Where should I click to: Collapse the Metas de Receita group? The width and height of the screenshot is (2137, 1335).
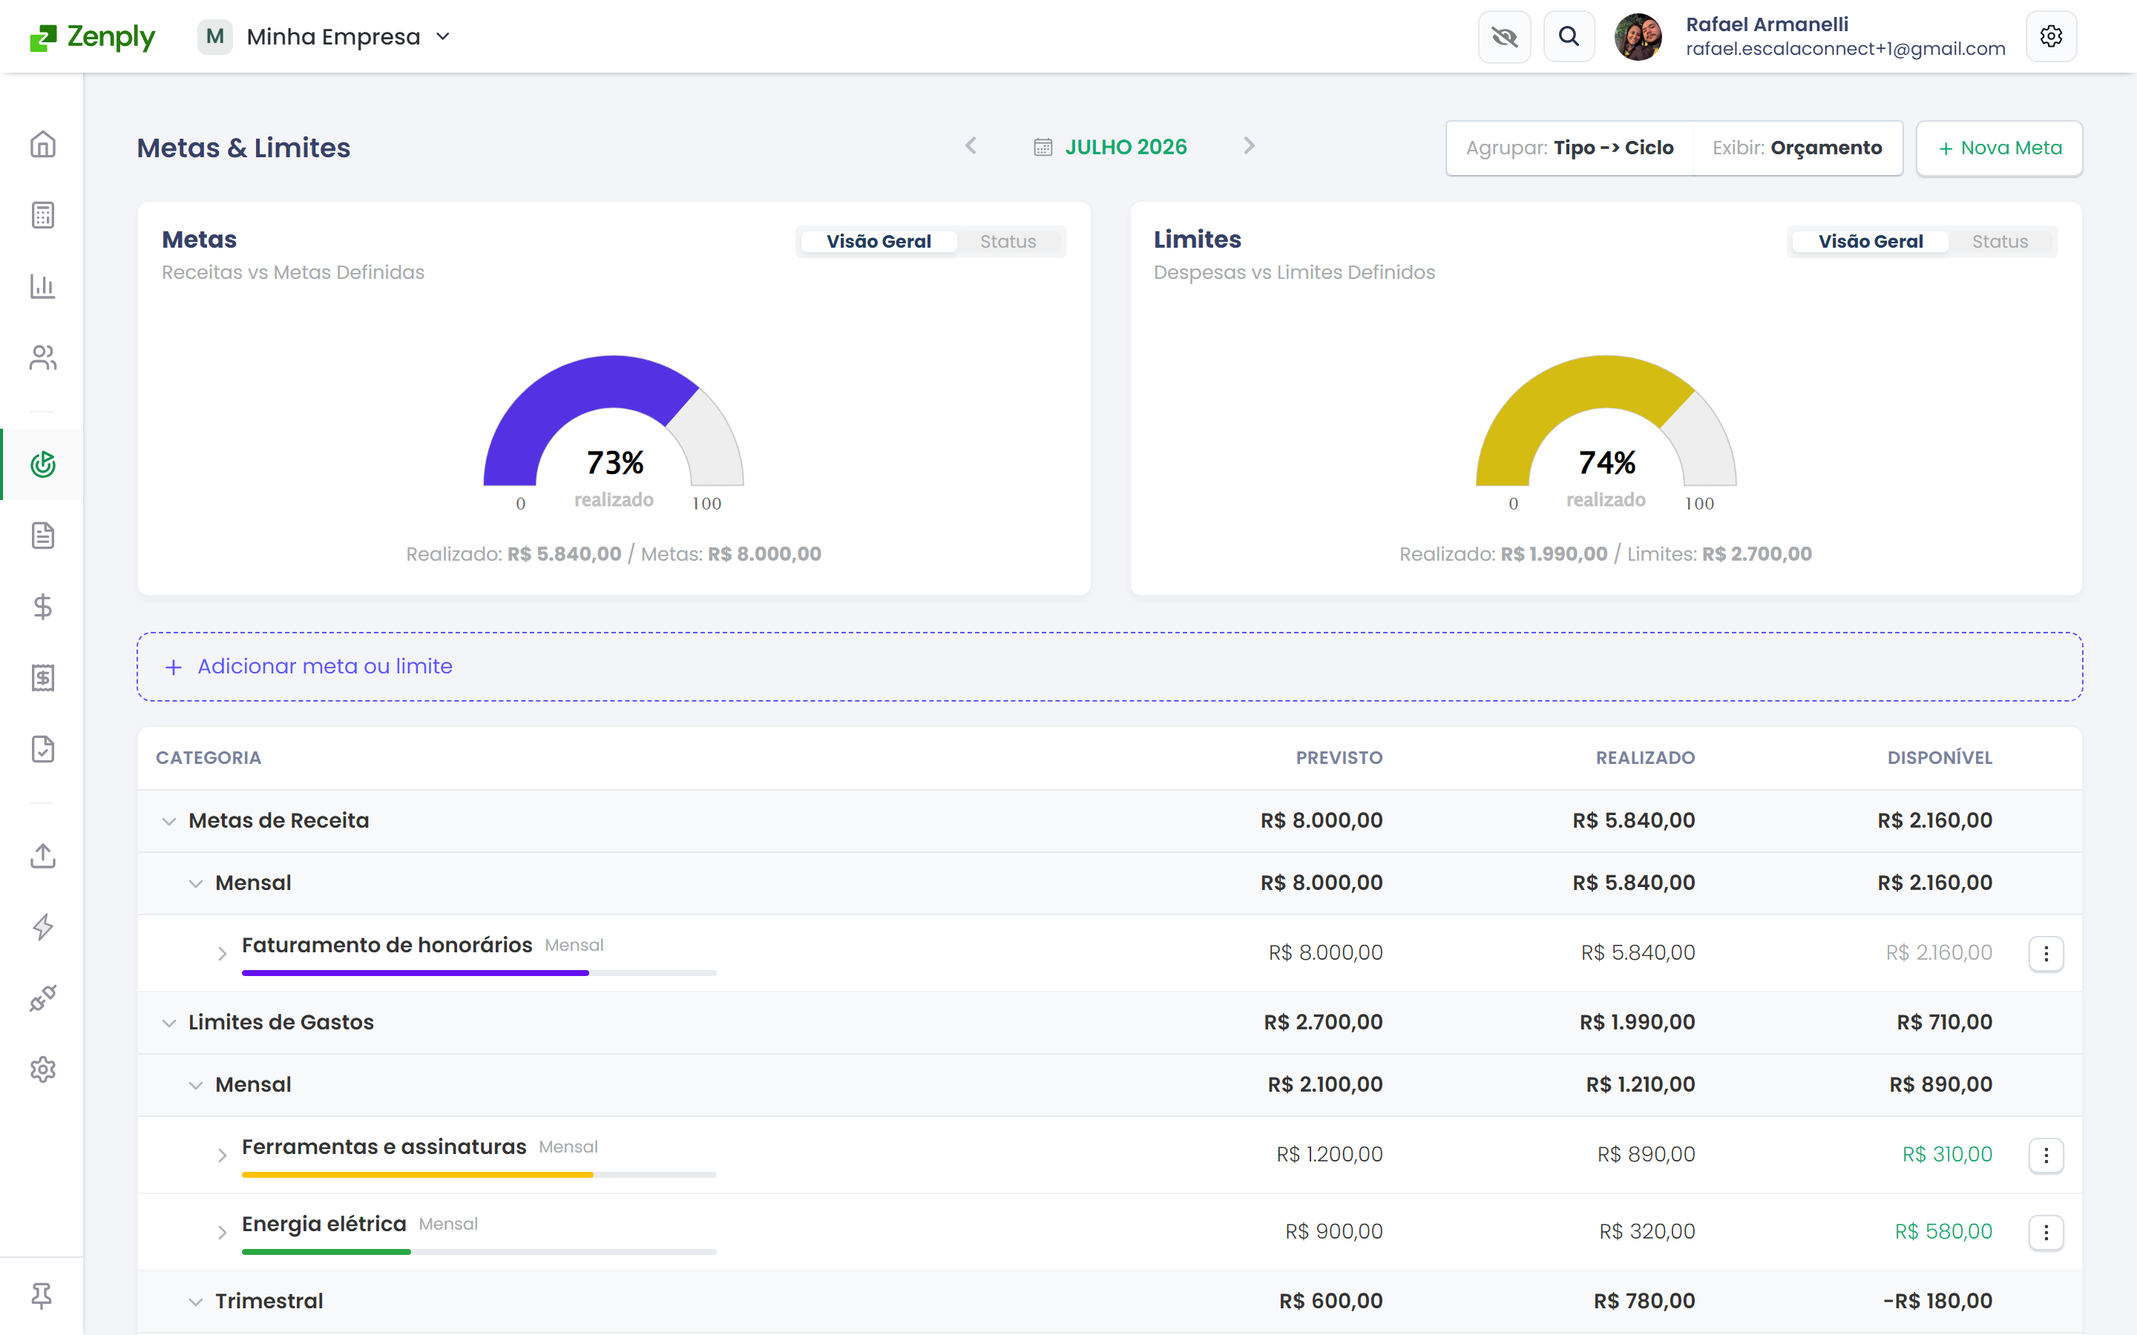coord(168,821)
